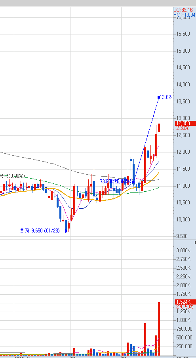
Task: Click the tallest red volume bar
Action: pyautogui.click(x=159, y=329)
